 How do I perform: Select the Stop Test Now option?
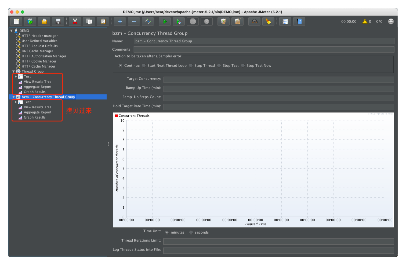click(x=243, y=65)
